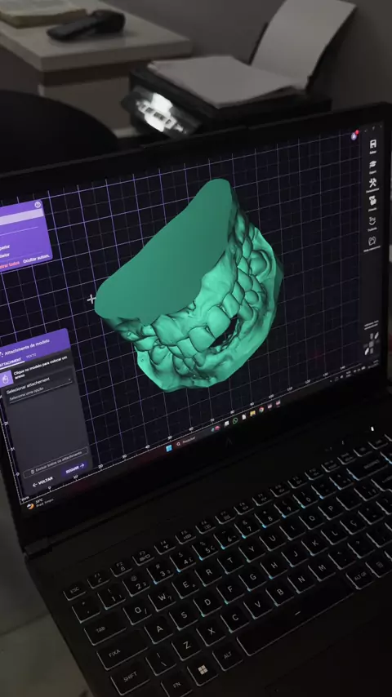392x697 pixels.
Task: Open the tools hammer-and-wrench icon
Action: (x=373, y=183)
